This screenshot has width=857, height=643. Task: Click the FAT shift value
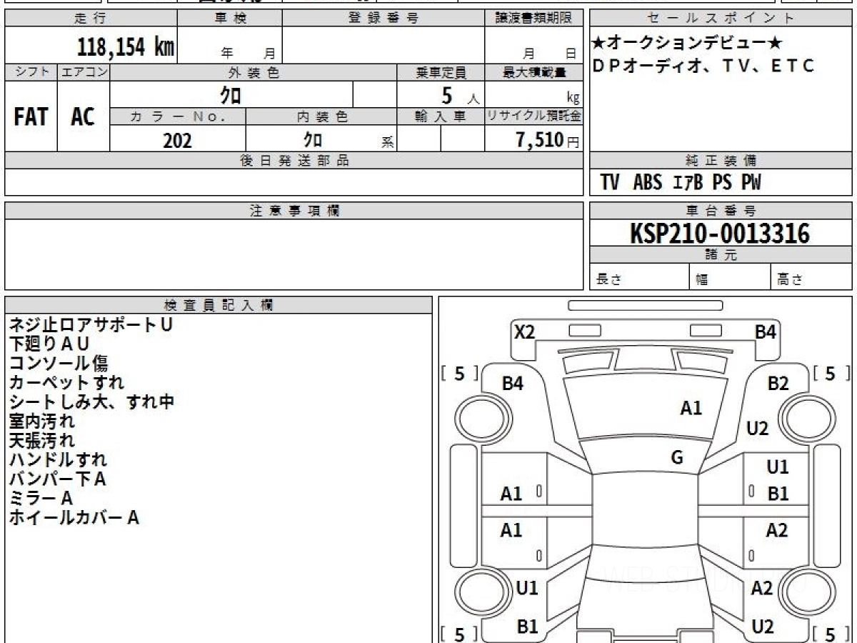tap(31, 116)
